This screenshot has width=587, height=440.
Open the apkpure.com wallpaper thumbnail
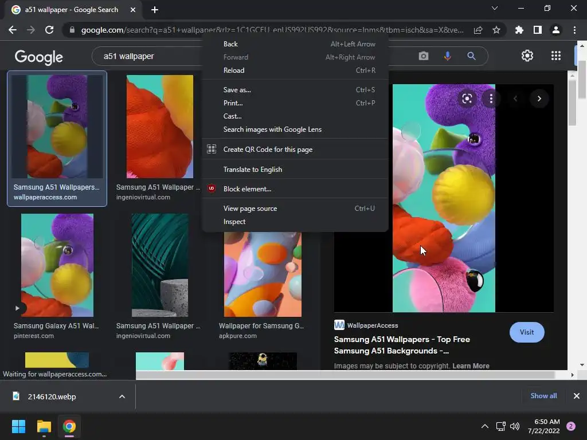[263, 274]
